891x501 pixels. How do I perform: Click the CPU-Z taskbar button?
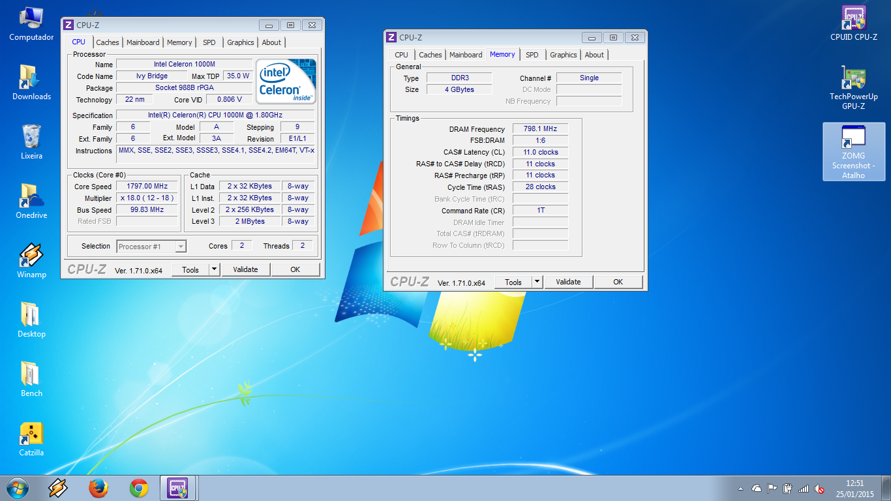(x=178, y=488)
